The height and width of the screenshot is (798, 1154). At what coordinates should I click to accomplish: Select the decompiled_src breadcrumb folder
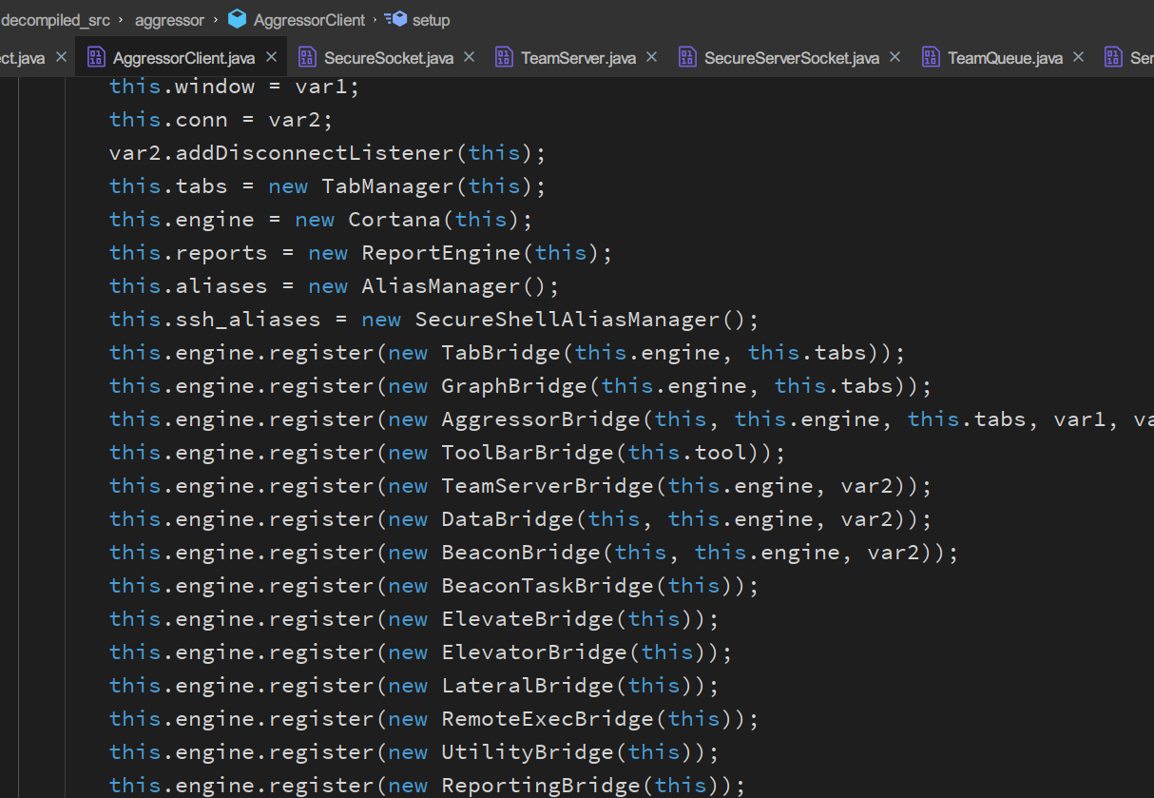point(55,20)
